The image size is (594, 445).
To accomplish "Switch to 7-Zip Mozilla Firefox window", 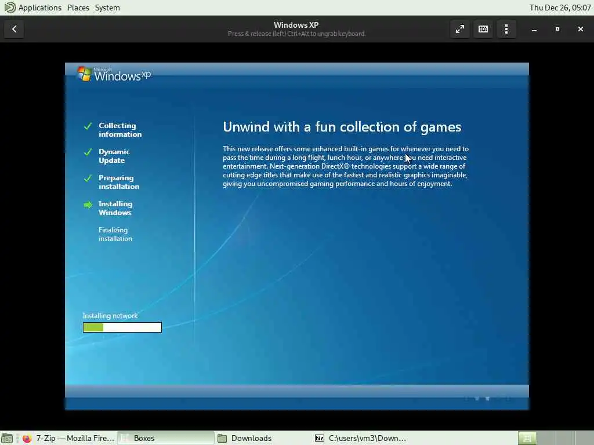I will (68, 438).
